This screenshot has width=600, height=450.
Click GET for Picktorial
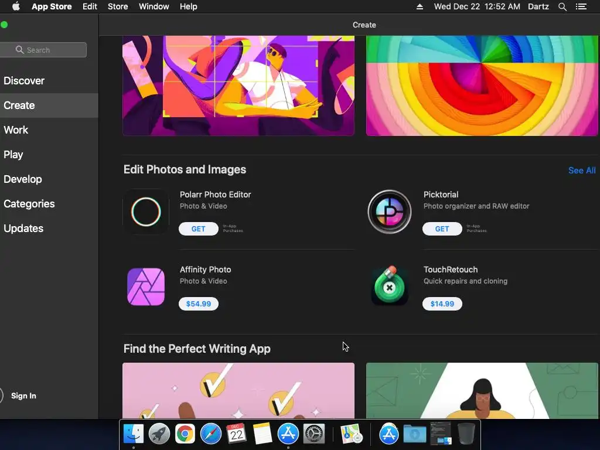coord(442,229)
